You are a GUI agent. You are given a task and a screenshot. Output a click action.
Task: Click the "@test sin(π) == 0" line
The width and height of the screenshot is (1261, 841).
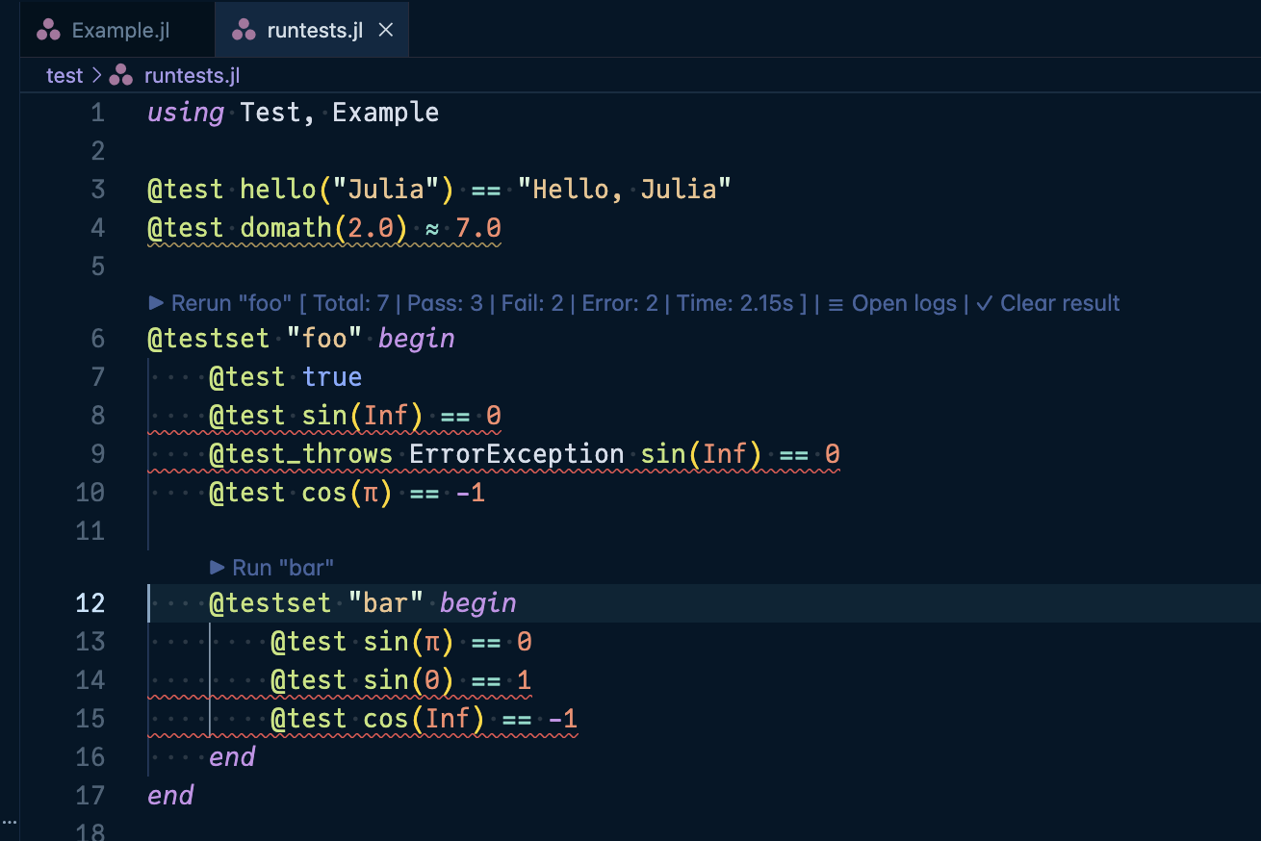click(x=401, y=642)
